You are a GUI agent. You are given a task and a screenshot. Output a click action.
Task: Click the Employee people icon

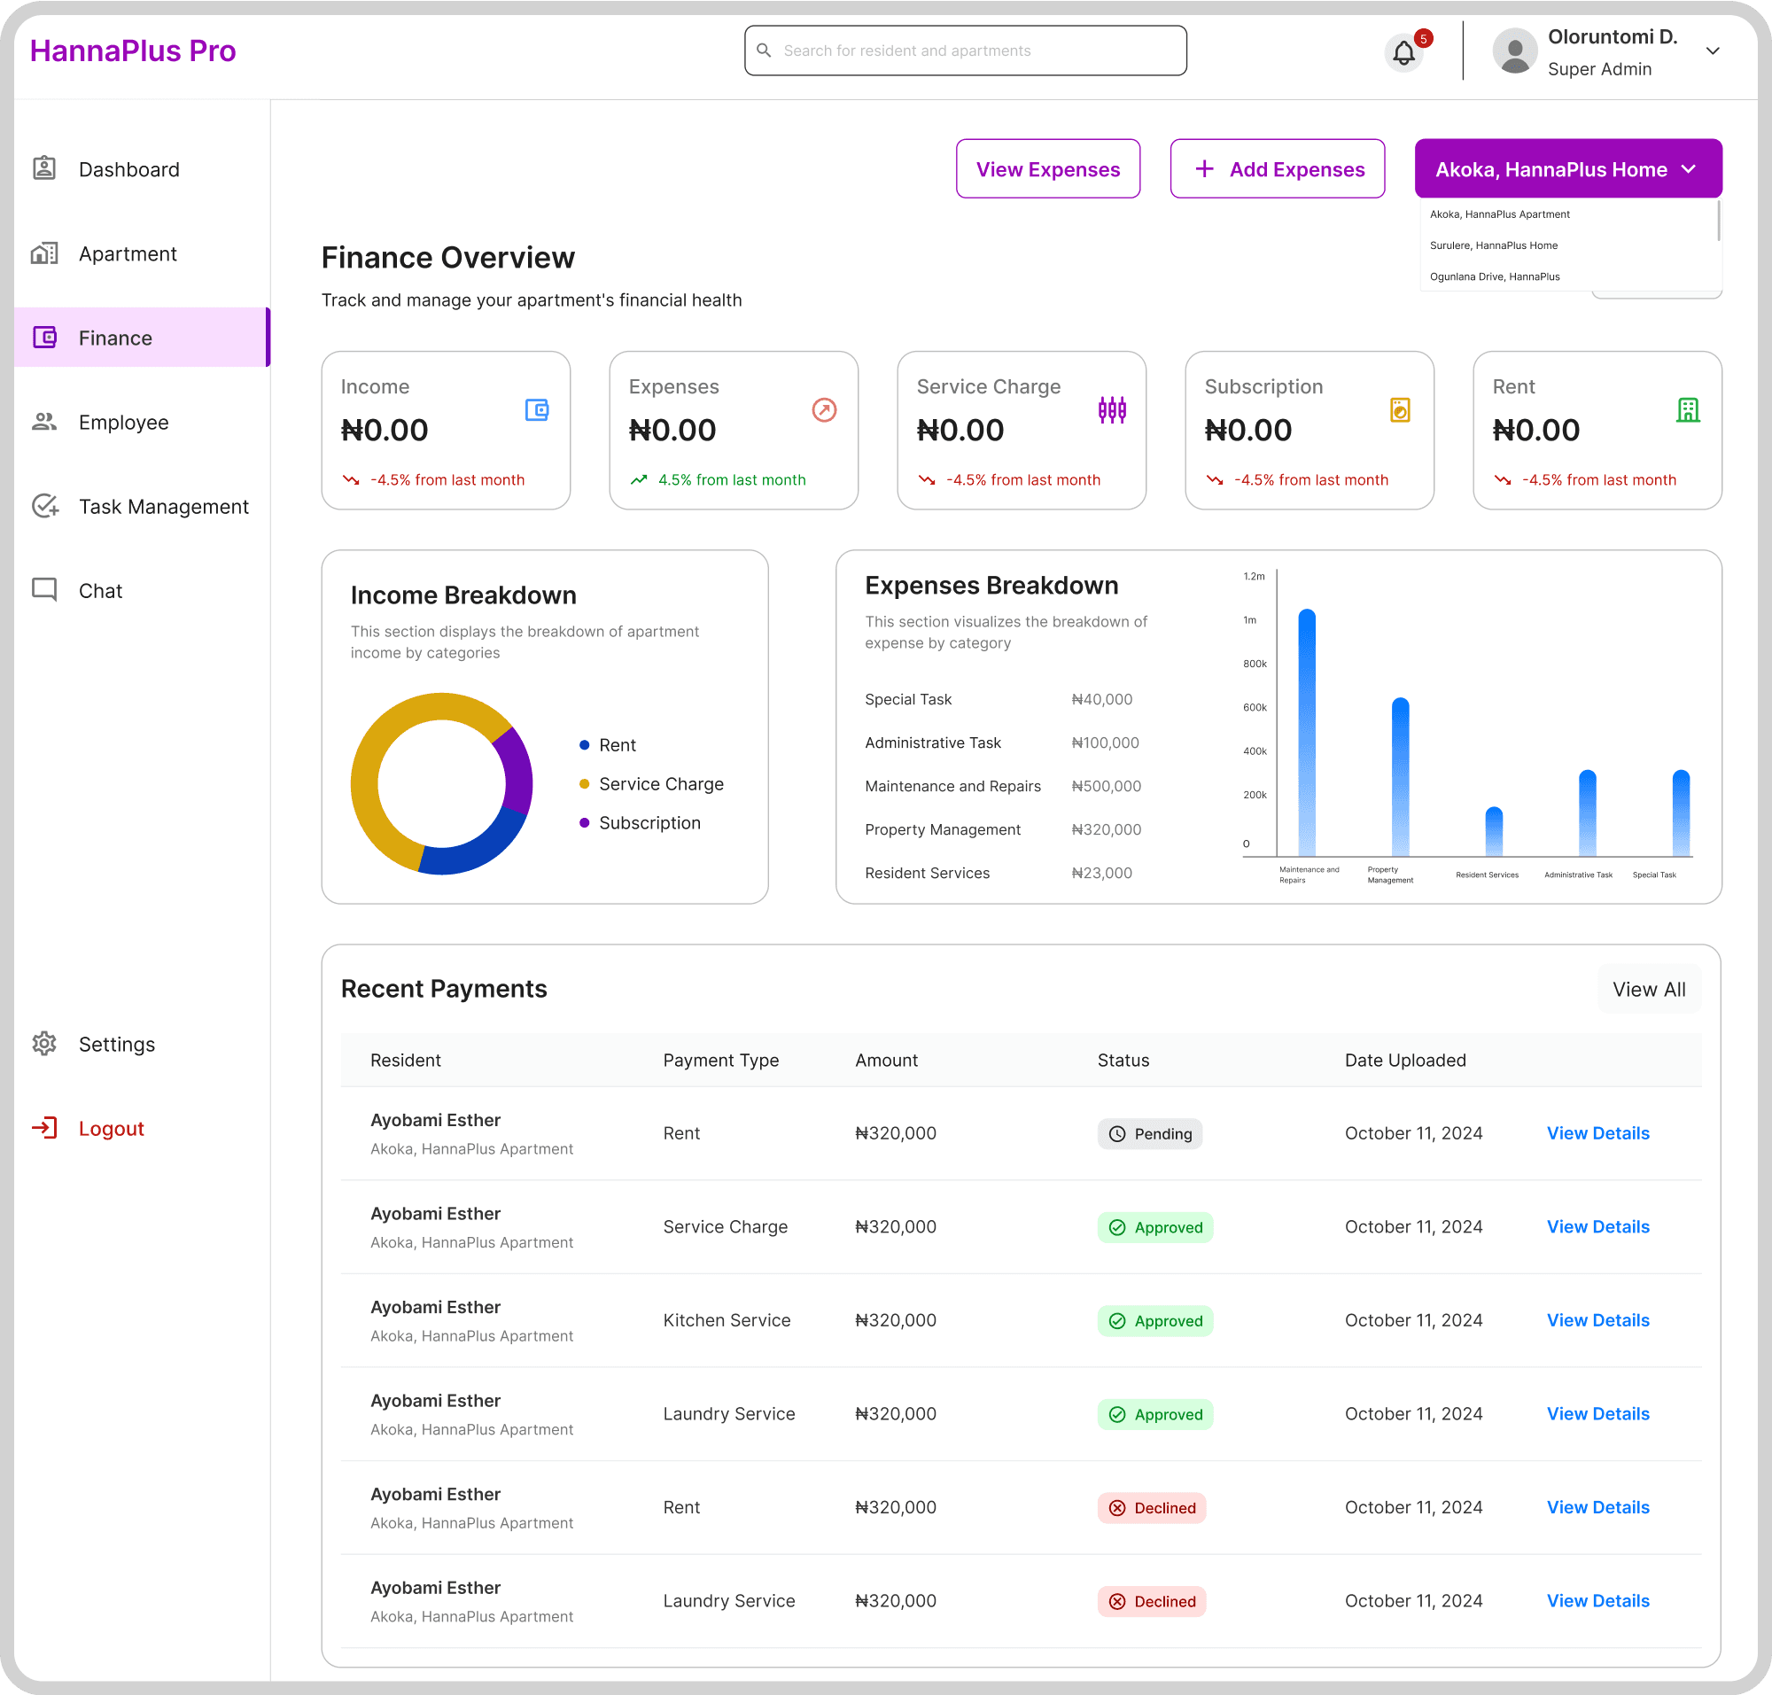tap(44, 422)
